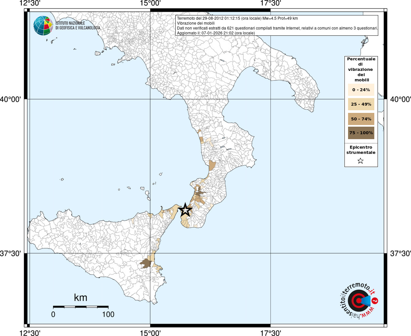411x336 pixels.
Task: Click the Istituto Nazionale di Geofisica text
Action: 78,26
